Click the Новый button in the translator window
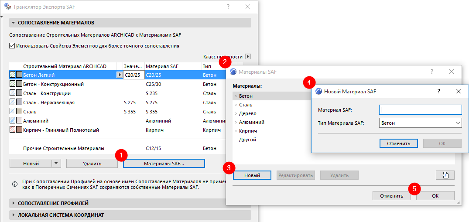The image size is (469, 222). point(31,164)
